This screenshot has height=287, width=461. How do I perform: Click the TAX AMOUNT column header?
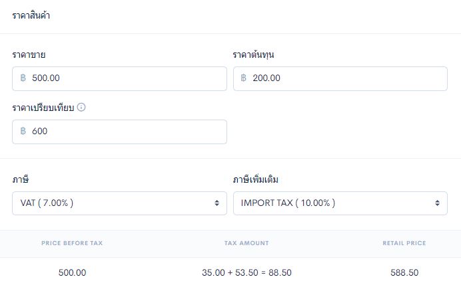tap(246, 243)
